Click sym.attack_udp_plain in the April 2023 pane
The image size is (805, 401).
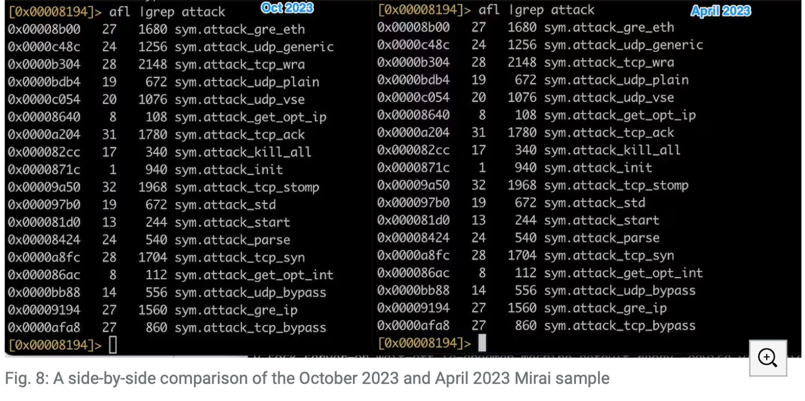point(616,80)
